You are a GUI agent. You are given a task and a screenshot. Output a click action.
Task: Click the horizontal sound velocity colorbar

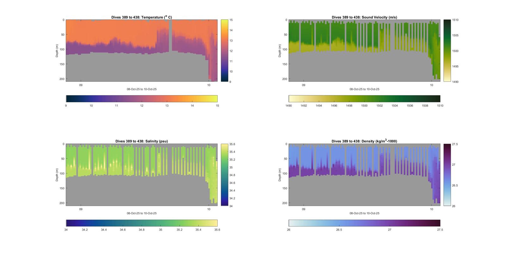pos(364,99)
